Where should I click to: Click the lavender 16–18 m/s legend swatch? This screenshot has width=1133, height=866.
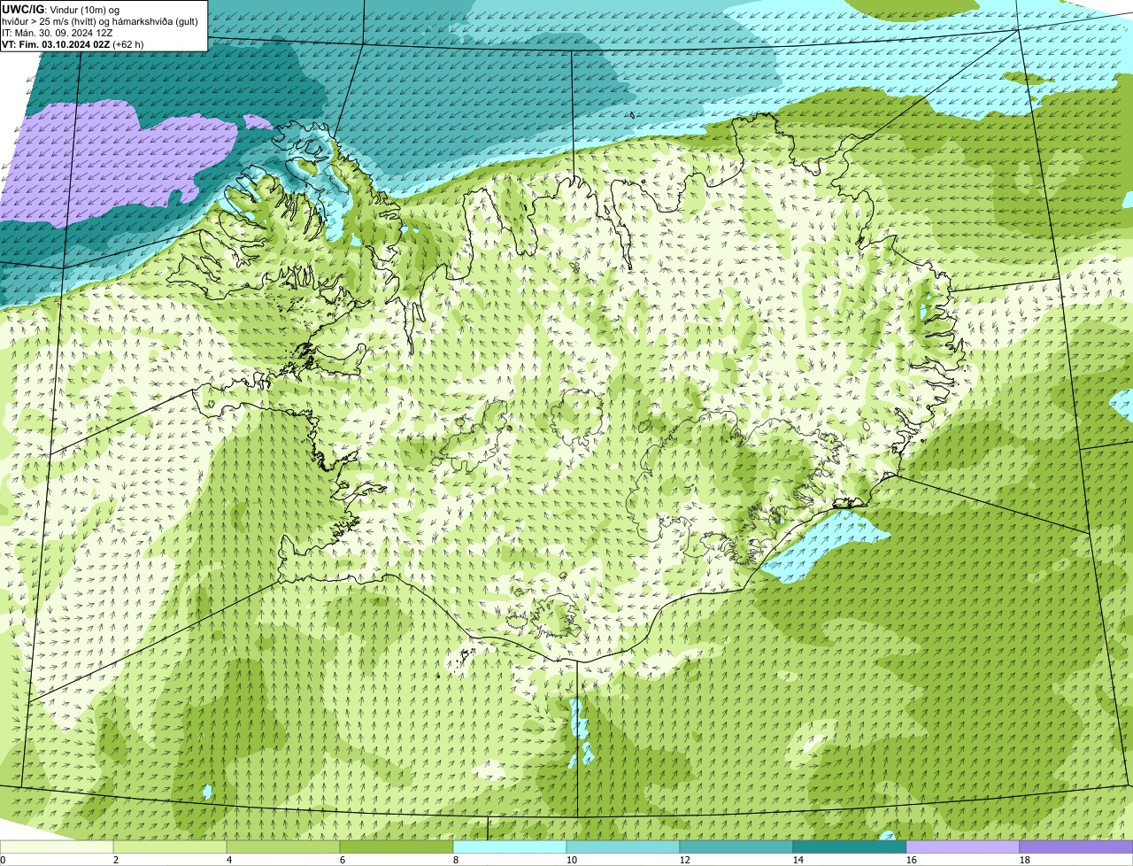pos(963,847)
